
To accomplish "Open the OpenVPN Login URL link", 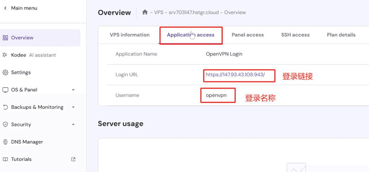I will click(x=235, y=75).
